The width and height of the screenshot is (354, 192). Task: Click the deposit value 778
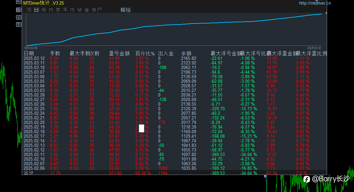162,122
